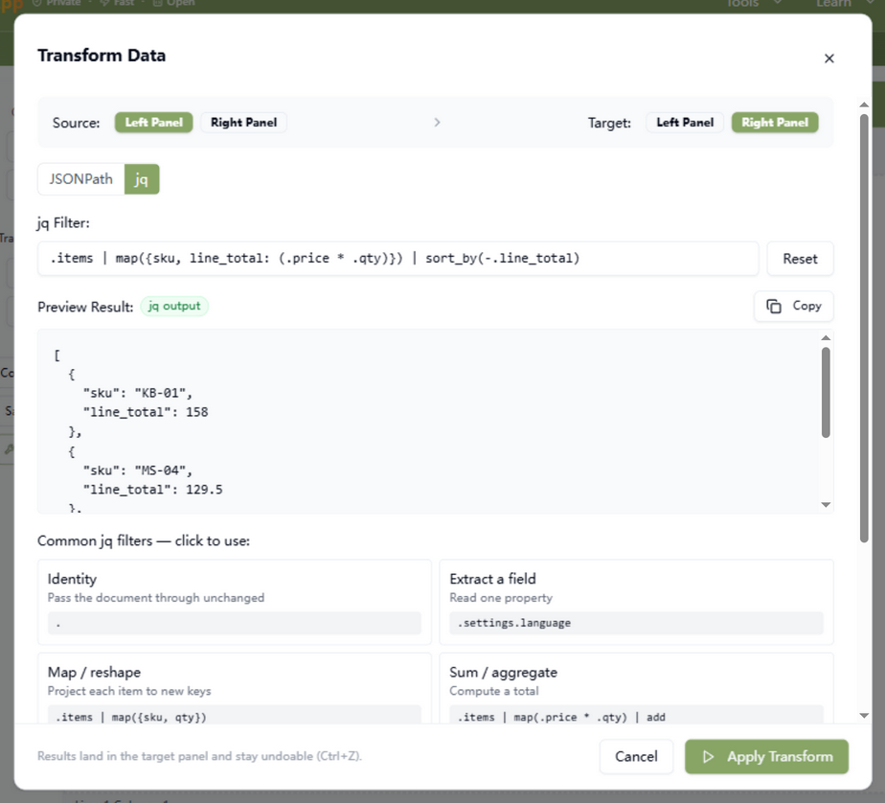Click the line_total 129.5 line

(153, 490)
